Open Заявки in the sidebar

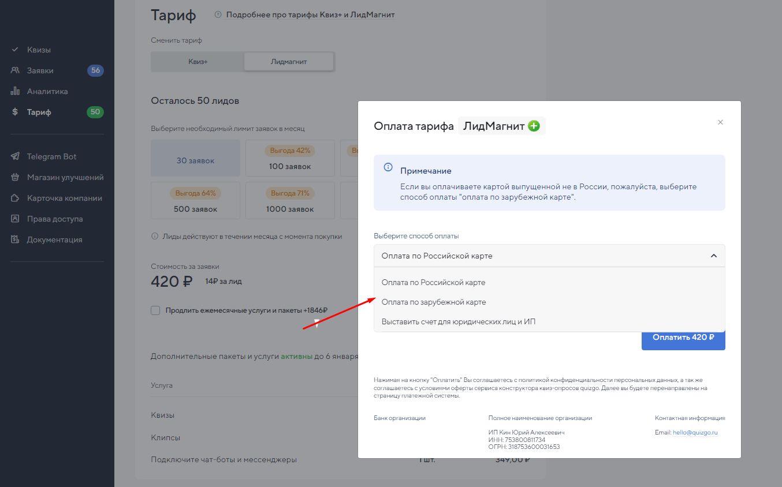[40, 70]
